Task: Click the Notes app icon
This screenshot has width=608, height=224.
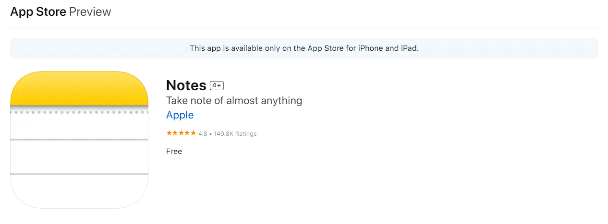Action: [79, 140]
